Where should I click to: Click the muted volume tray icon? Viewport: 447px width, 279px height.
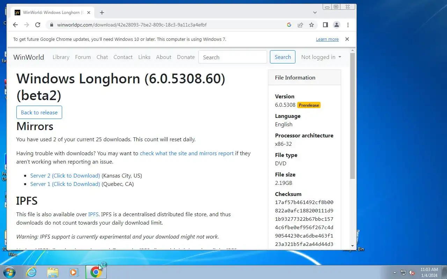[412, 272]
